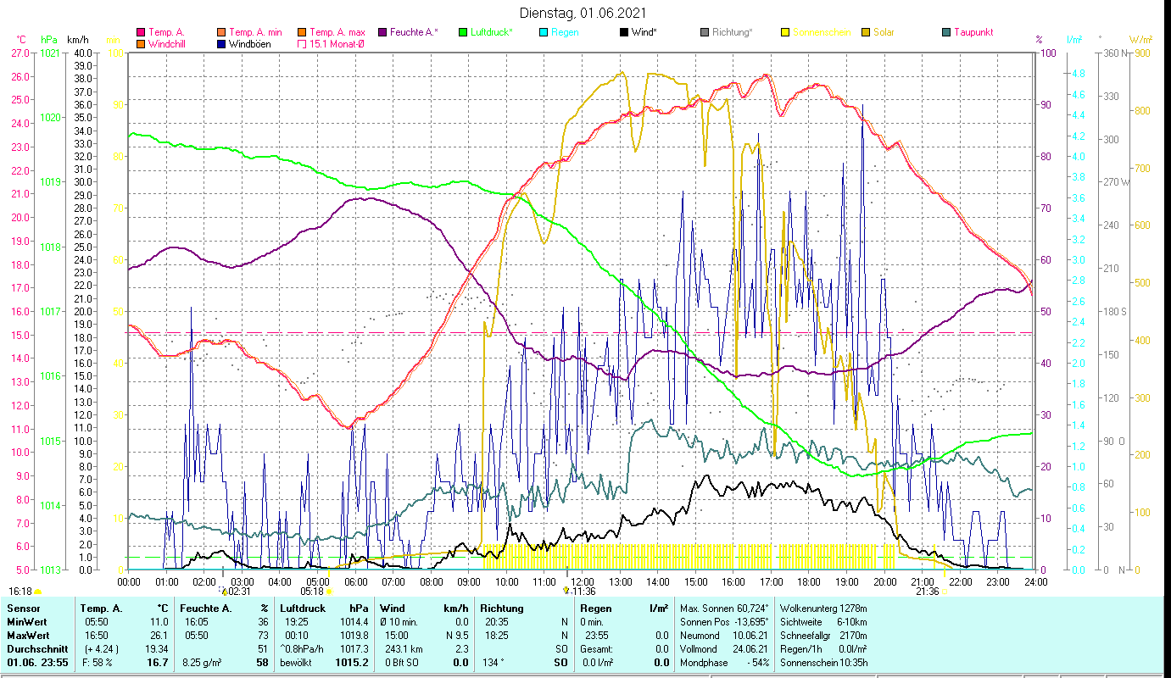The width and height of the screenshot is (1171, 678).
Task: Click the moon marker icon at 02:31
Action: click(224, 590)
